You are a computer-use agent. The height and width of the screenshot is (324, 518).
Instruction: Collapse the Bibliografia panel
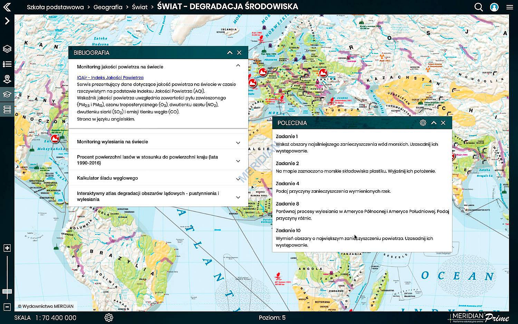[230, 53]
